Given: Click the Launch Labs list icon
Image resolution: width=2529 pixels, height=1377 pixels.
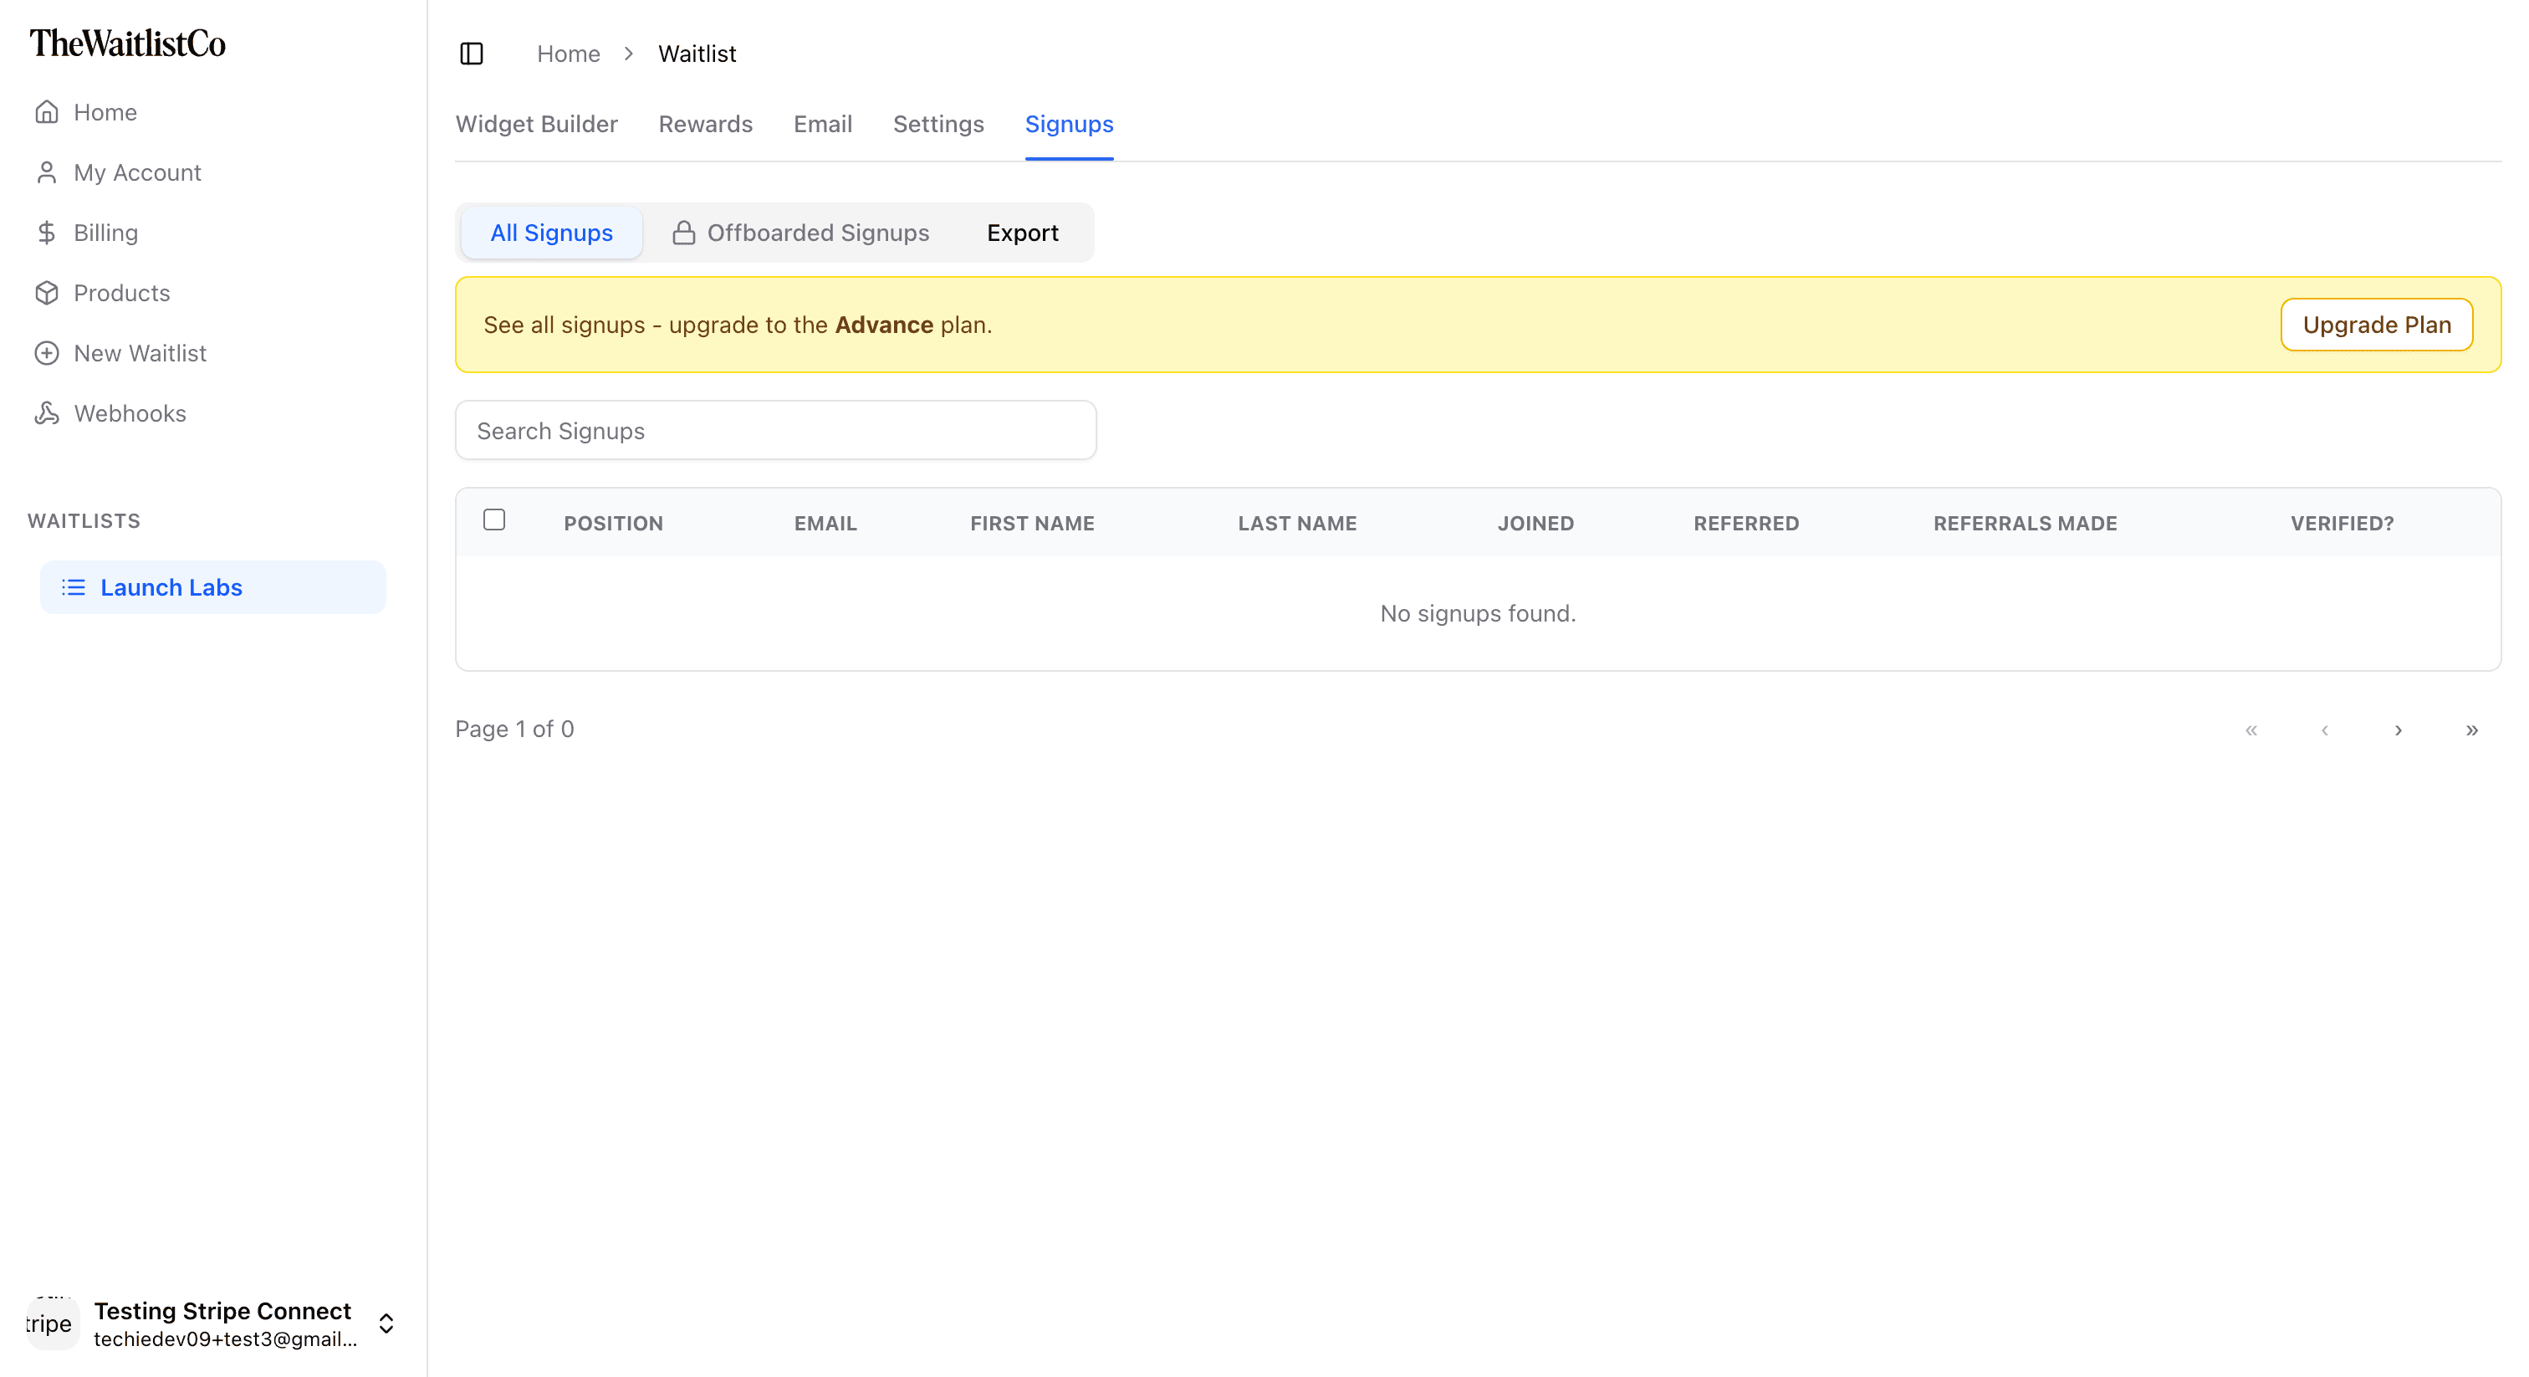Looking at the screenshot, I should click(x=74, y=587).
